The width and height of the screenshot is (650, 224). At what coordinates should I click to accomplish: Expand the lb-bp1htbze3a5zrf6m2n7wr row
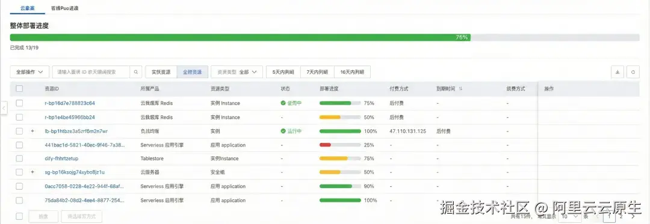coord(32,131)
